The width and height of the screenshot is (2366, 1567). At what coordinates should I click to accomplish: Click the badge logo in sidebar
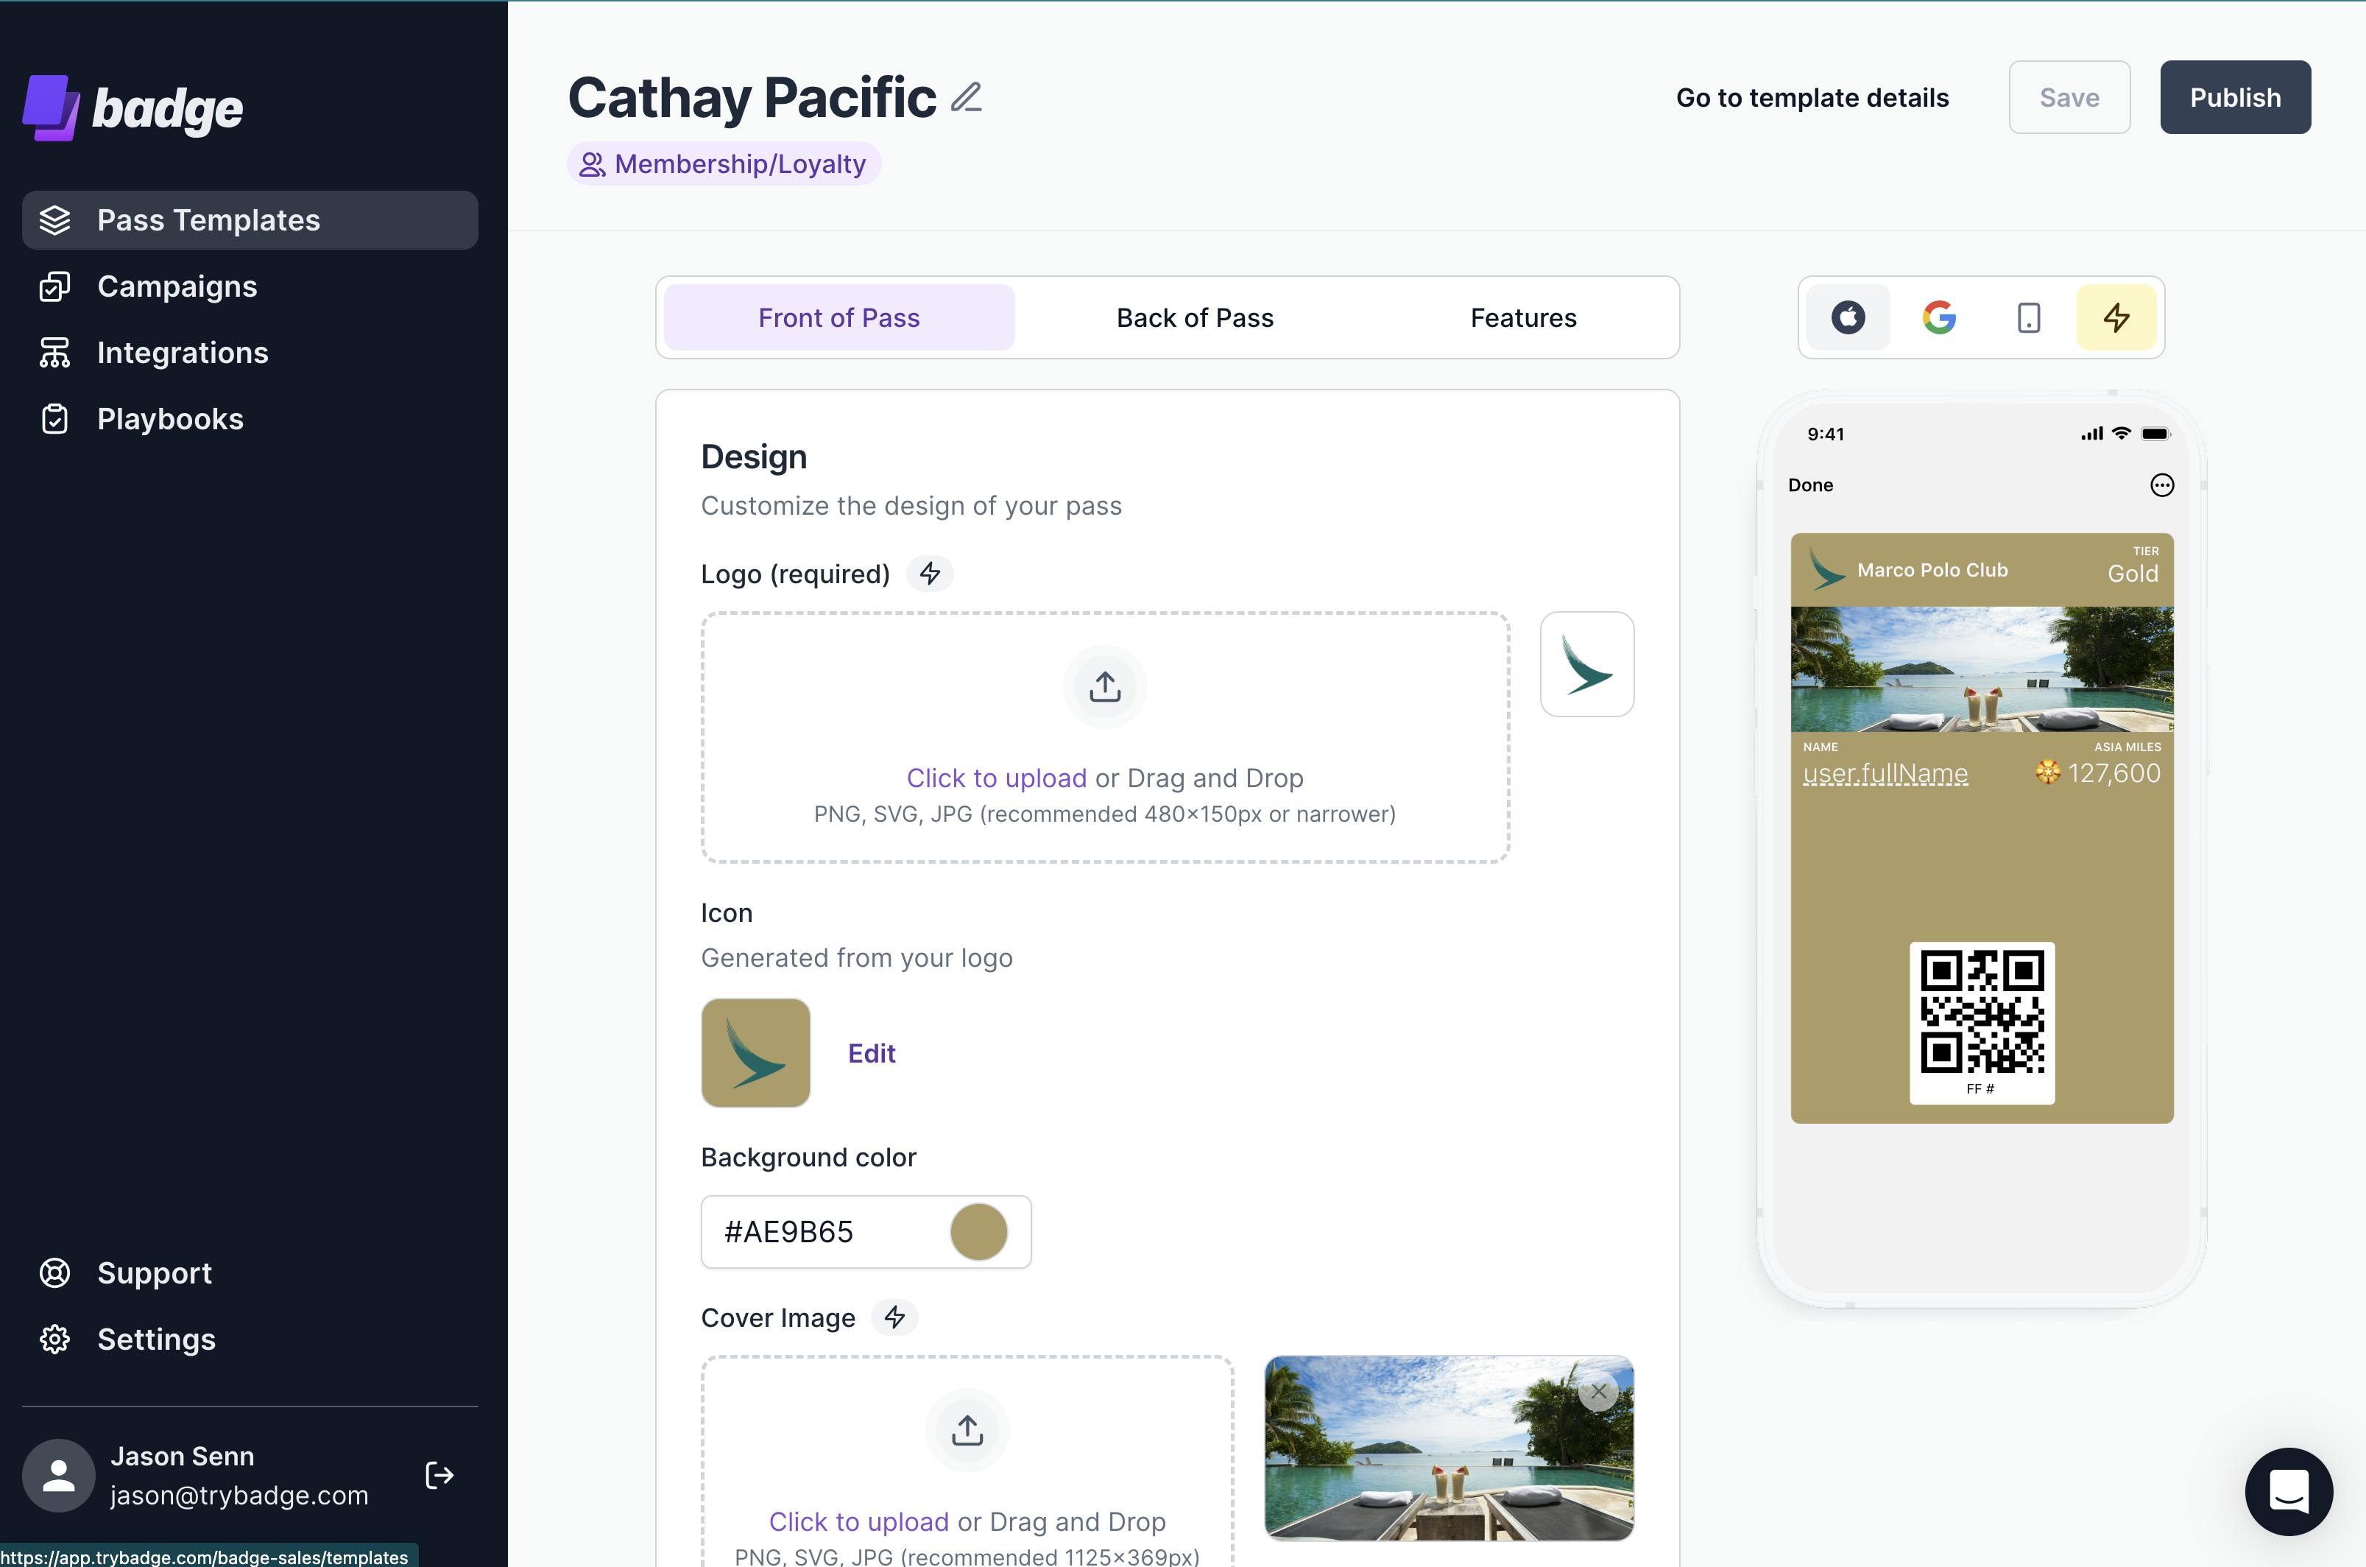[133, 108]
